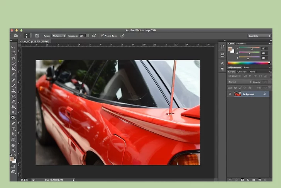Select the Zoom tool
281x188 pixels.
[13, 150]
